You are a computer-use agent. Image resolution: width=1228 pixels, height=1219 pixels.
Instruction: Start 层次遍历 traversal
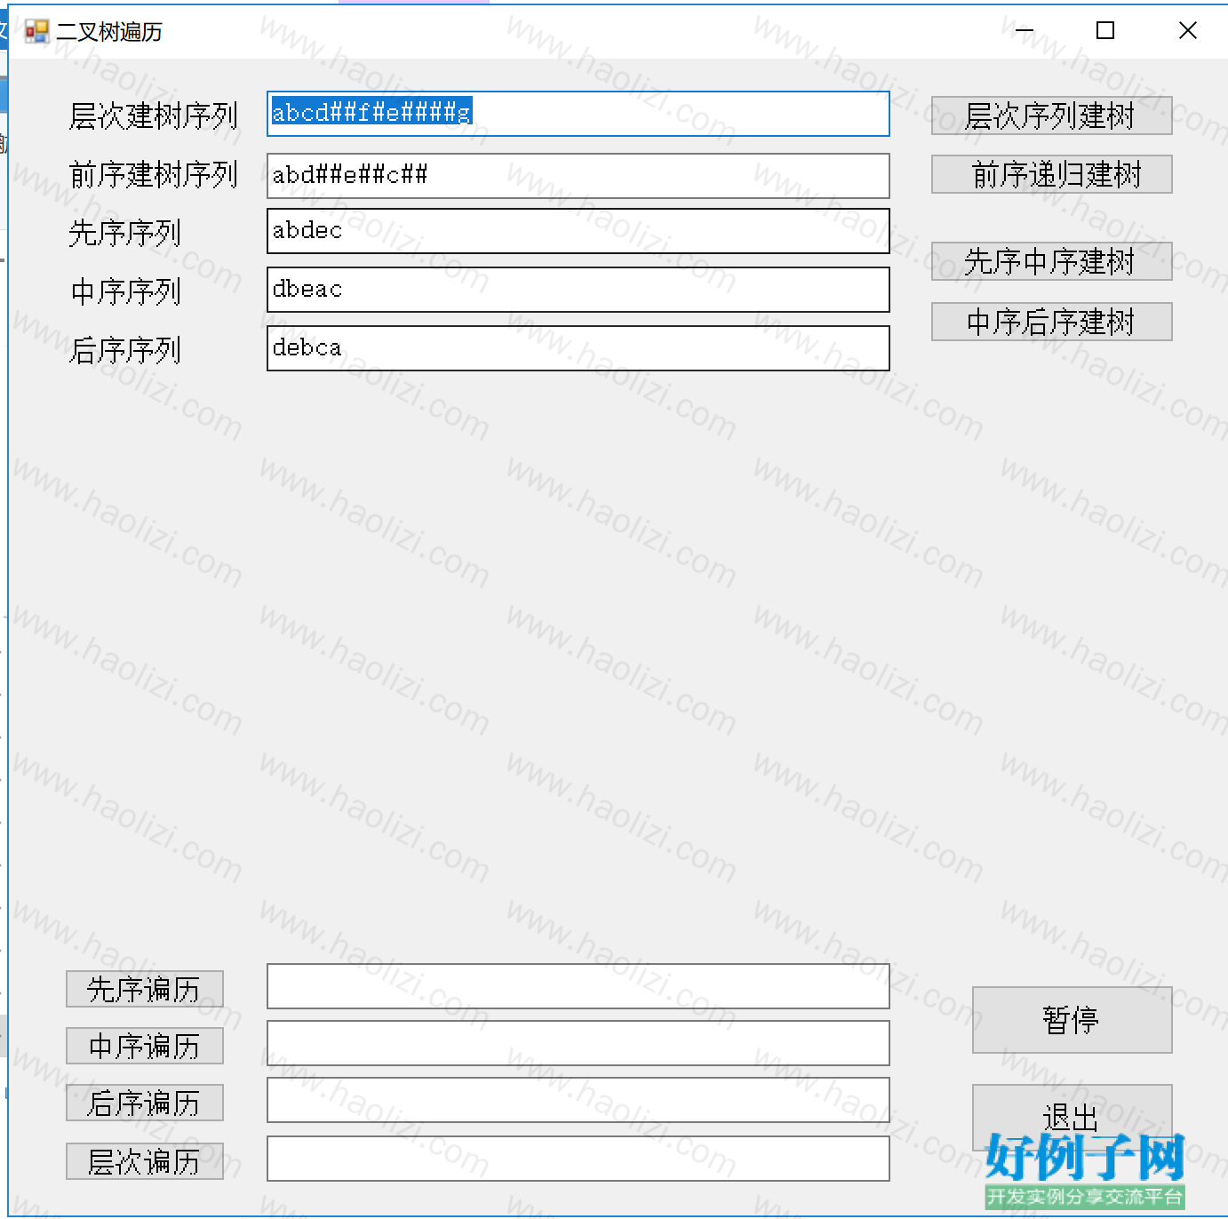click(145, 1161)
